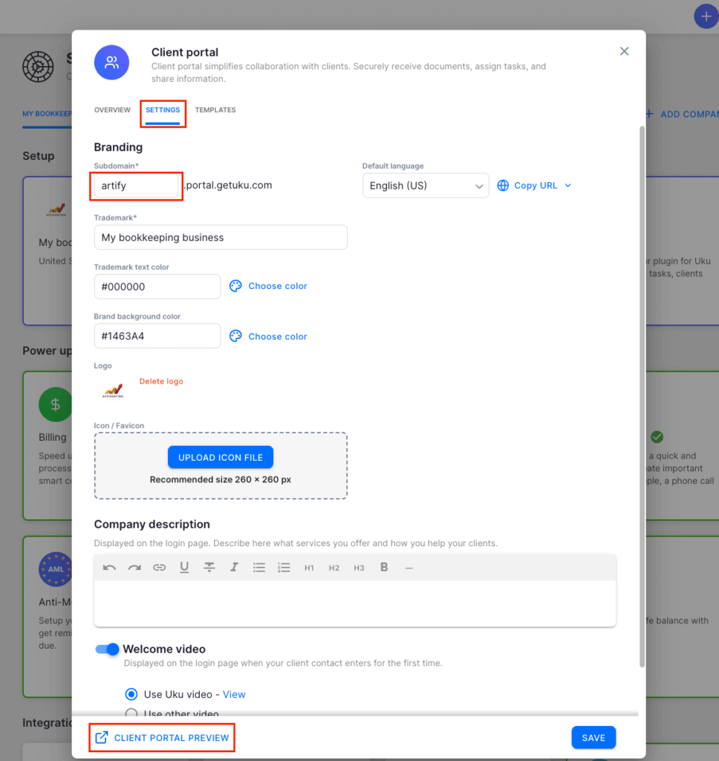719x761 pixels.
Task: Click the palette icon for brand background color
Action: pyautogui.click(x=235, y=336)
